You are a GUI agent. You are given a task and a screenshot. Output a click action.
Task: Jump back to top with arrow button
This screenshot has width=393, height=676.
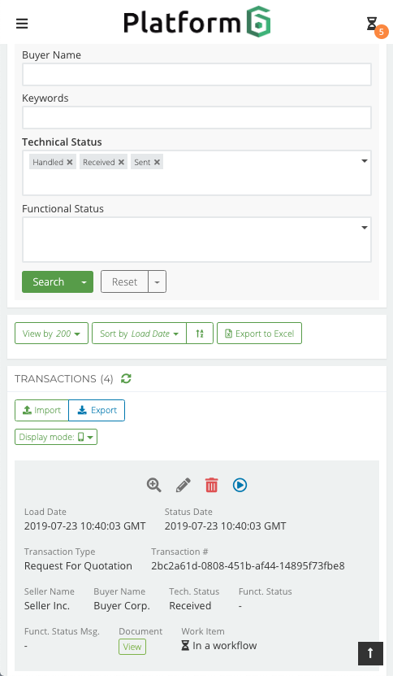[370, 653]
